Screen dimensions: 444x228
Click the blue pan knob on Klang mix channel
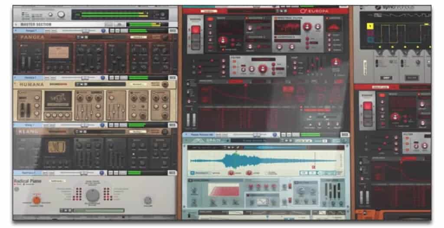[x=103, y=125]
